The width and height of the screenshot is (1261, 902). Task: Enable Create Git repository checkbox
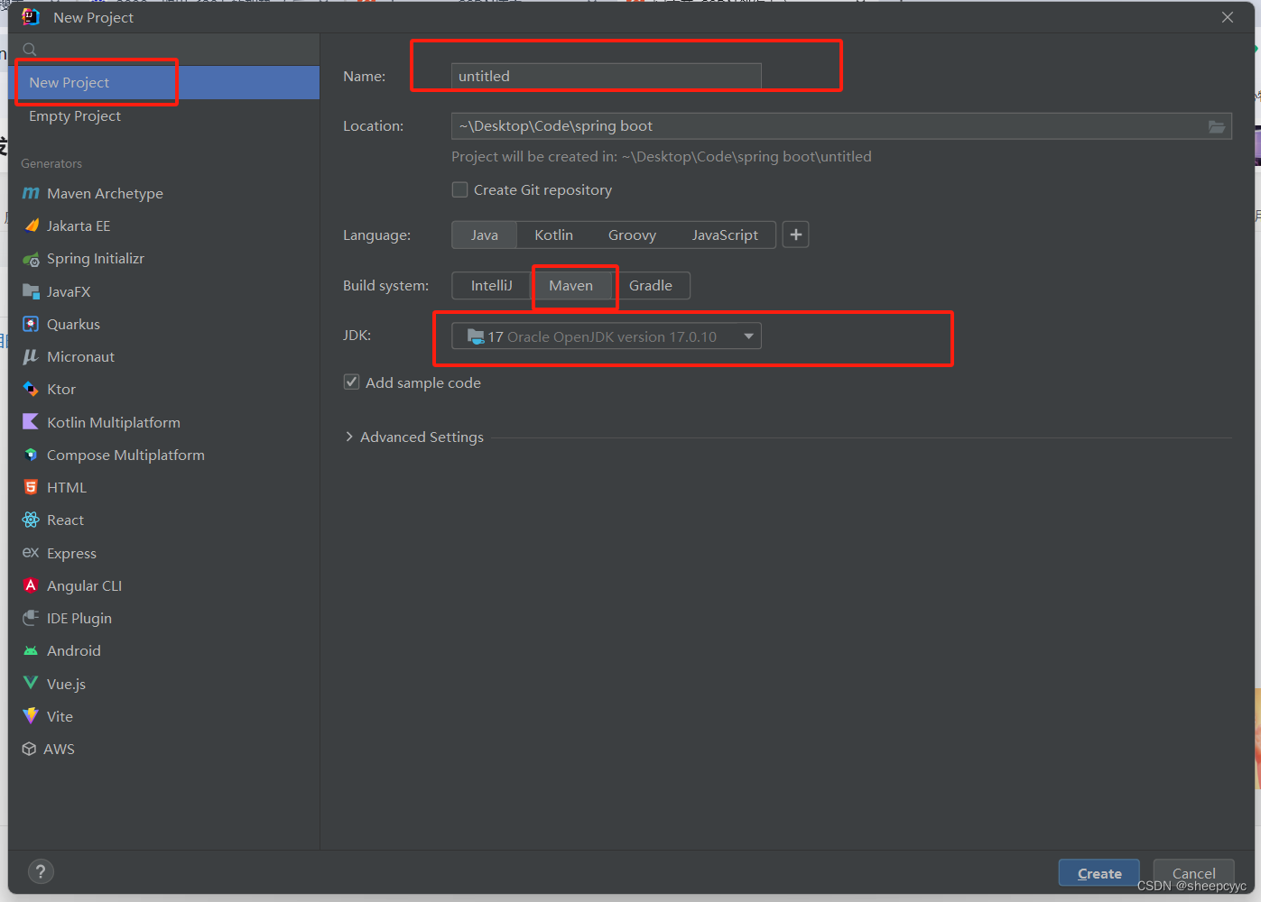[x=459, y=189]
